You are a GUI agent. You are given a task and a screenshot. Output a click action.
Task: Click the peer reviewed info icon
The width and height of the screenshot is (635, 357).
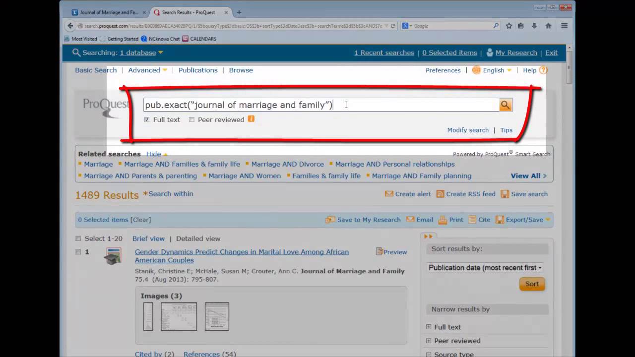pos(251,119)
